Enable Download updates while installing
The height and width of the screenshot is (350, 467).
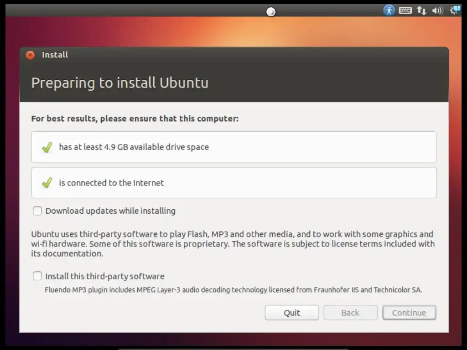click(x=37, y=211)
